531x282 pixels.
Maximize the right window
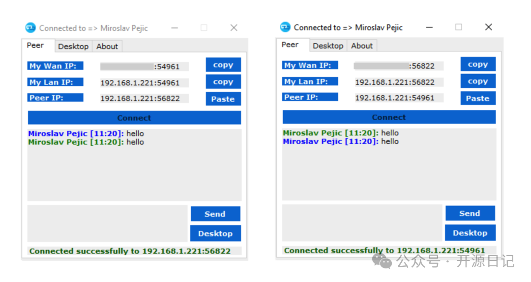(458, 27)
